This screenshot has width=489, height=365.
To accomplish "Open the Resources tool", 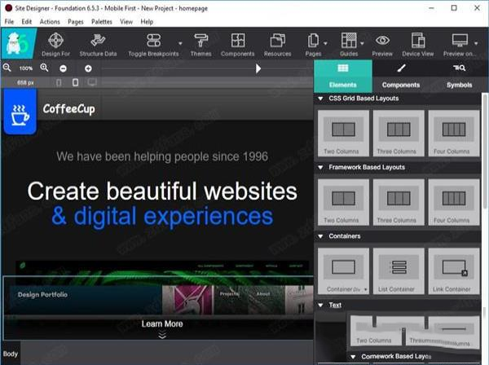I will click(x=277, y=44).
